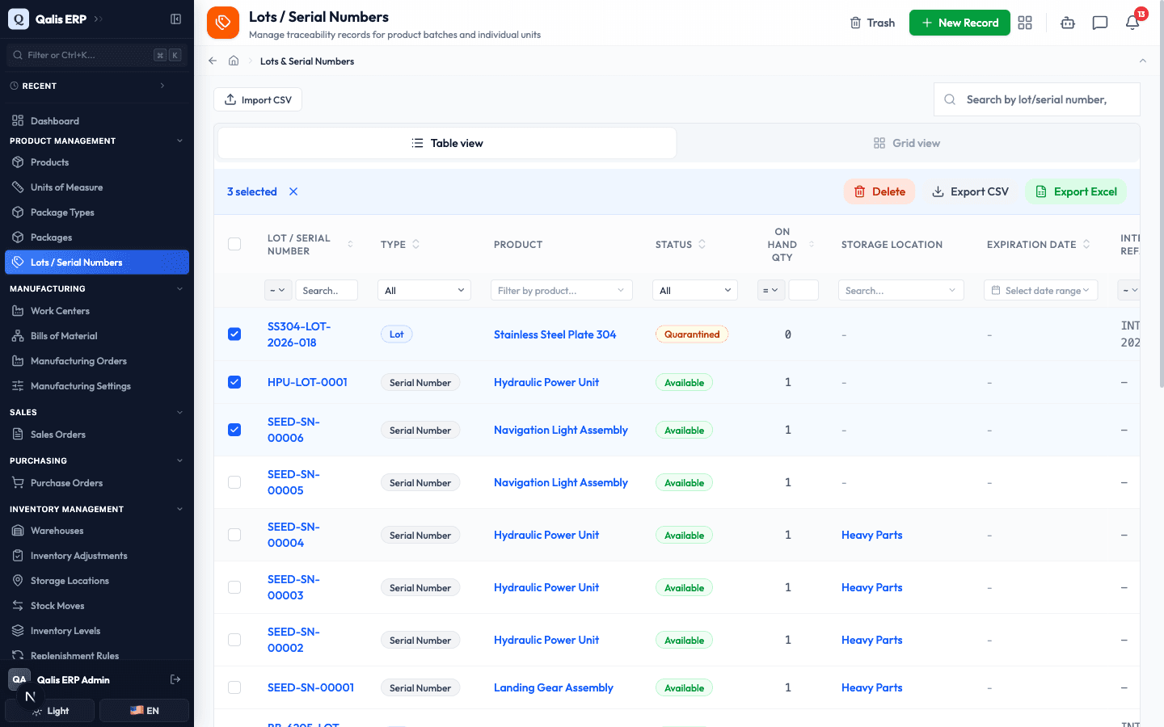This screenshot has height=727, width=1164.
Task: Open Warehouses in the sidebar
Action: [x=57, y=531]
